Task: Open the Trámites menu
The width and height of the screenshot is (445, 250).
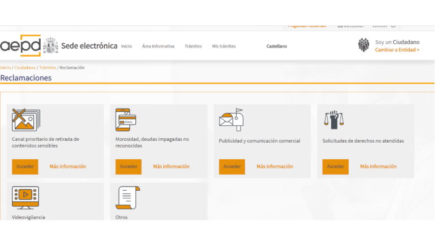Action: [193, 46]
